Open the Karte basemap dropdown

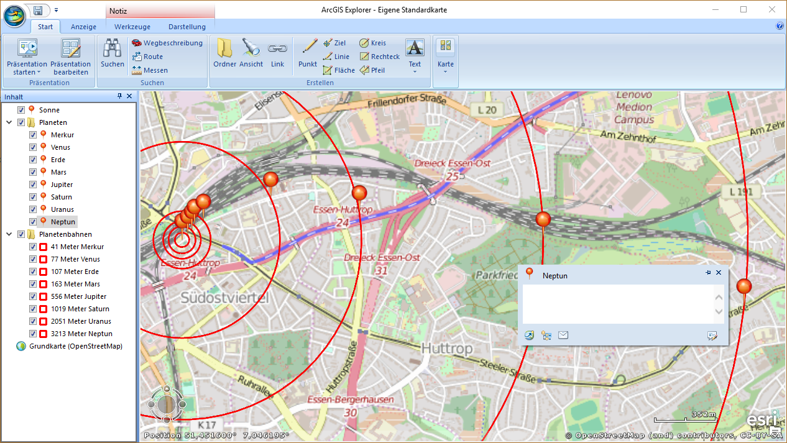pos(446,56)
